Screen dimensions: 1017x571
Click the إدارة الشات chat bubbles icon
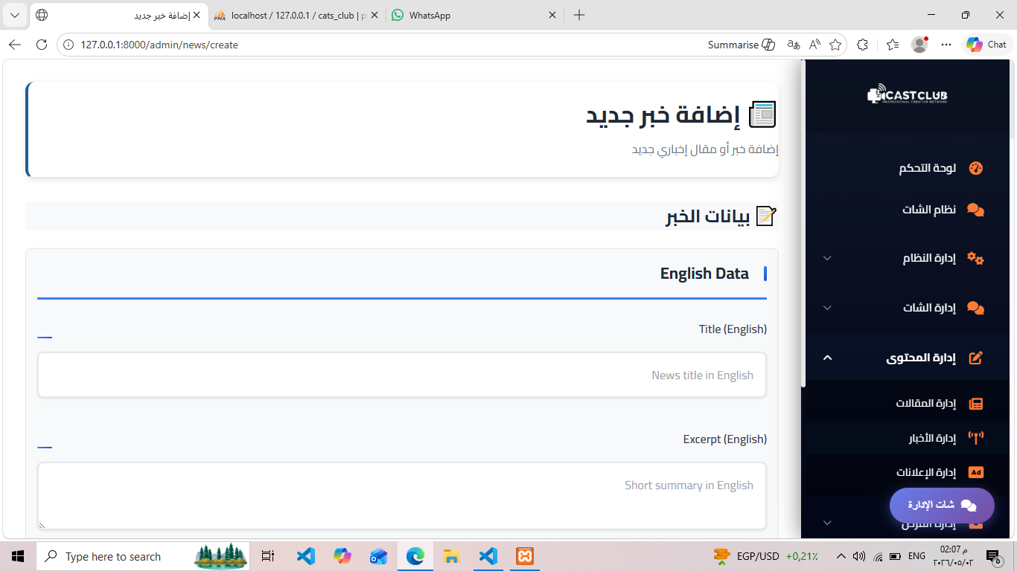click(x=975, y=308)
